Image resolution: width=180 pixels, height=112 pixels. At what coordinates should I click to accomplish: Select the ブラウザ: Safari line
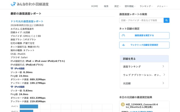(x=19, y=57)
